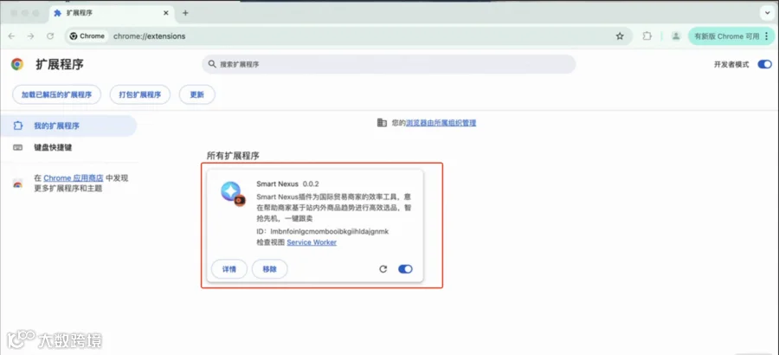The width and height of the screenshot is (779, 355).
Task: Click the browser forward arrow
Action: coord(31,36)
